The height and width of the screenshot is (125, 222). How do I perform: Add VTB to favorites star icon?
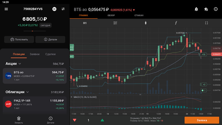pos(206,9)
